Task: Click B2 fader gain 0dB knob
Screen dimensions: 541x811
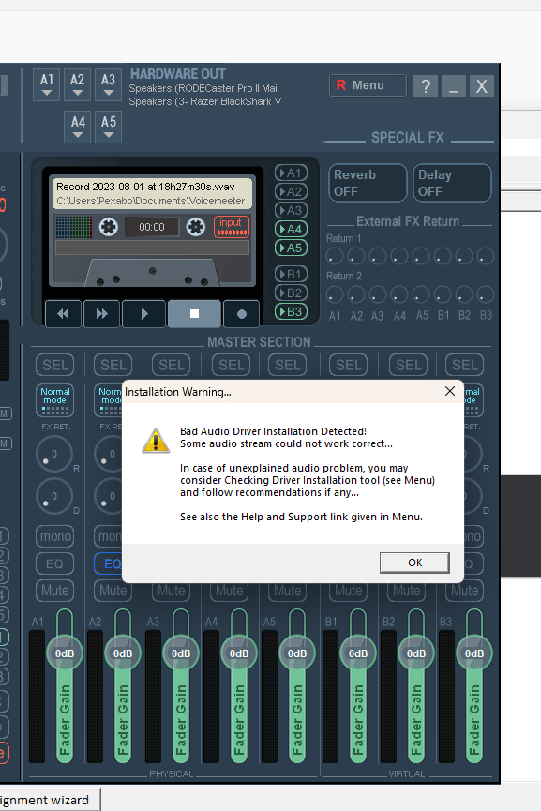Action: (x=416, y=653)
